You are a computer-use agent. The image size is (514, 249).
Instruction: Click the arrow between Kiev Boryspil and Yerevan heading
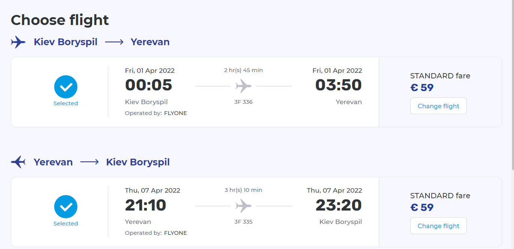pos(114,42)
